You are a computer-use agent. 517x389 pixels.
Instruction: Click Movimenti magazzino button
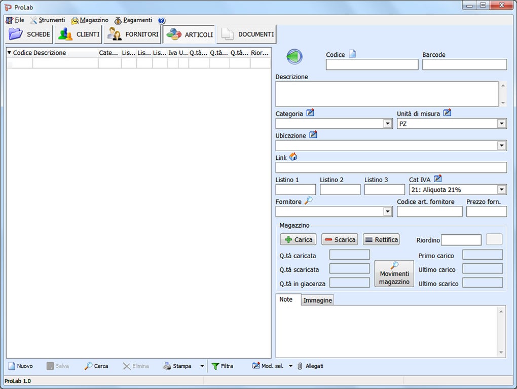pos(394,273)
